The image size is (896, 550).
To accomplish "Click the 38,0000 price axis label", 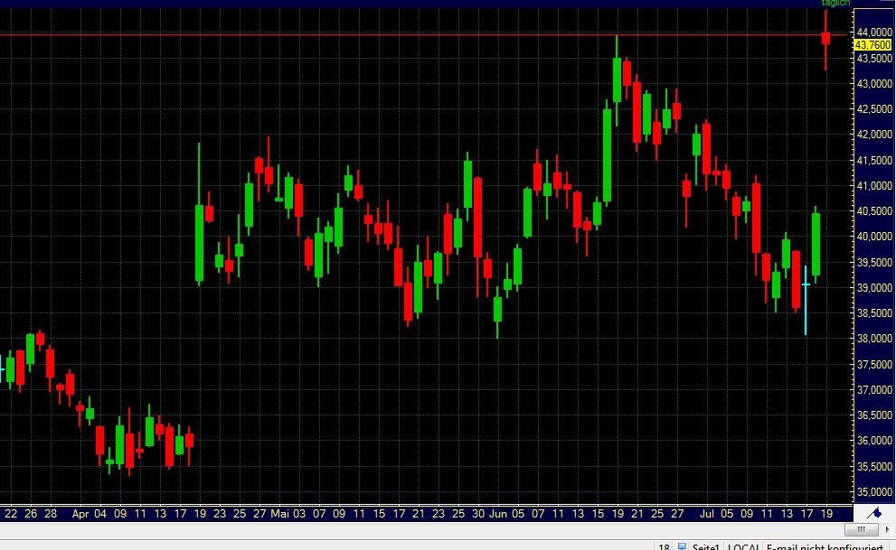I will click(x=873, y=339).
